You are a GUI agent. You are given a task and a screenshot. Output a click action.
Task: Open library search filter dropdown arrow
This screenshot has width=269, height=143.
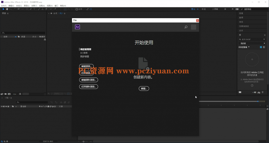264,39
